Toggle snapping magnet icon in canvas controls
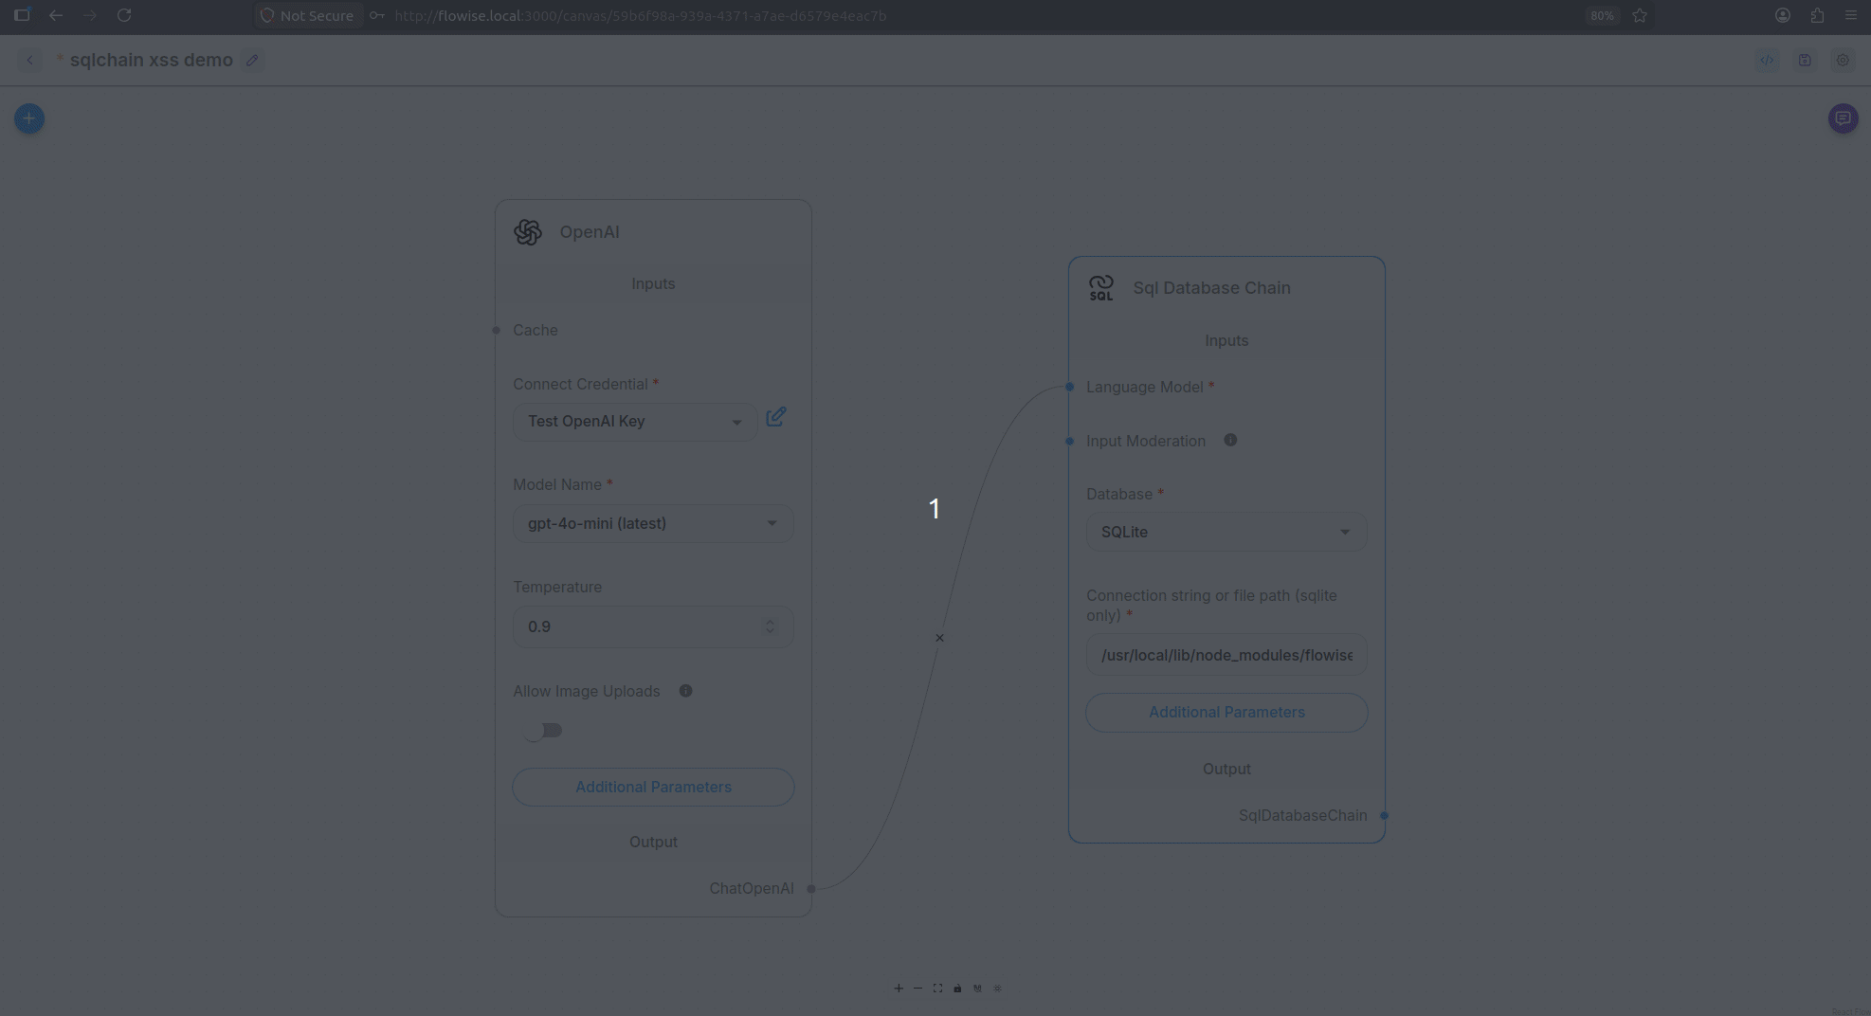Viewport: 1871px width, 1016px height. 977,988
